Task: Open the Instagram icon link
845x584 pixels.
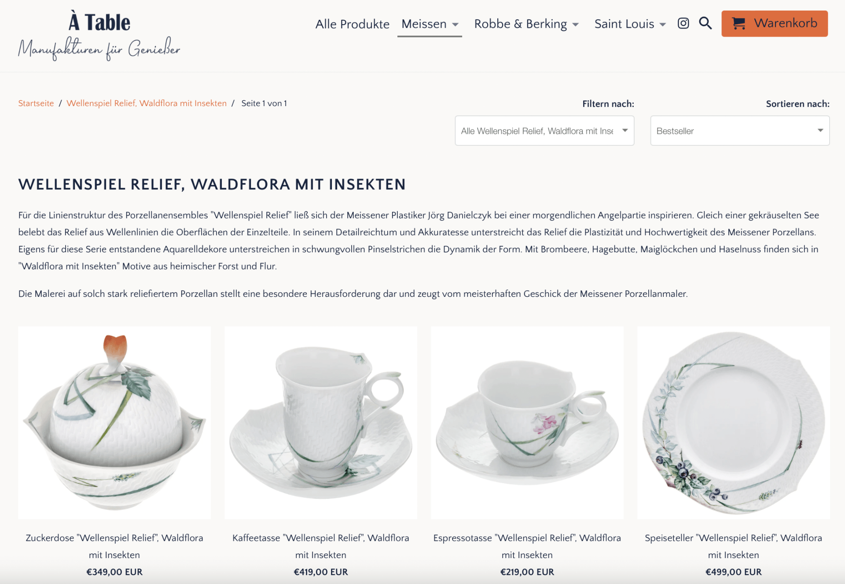Action: [x=683, y=23]
